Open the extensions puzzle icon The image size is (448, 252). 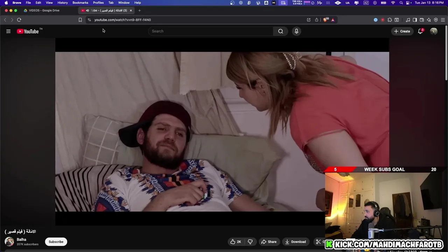tap(390, 20)
